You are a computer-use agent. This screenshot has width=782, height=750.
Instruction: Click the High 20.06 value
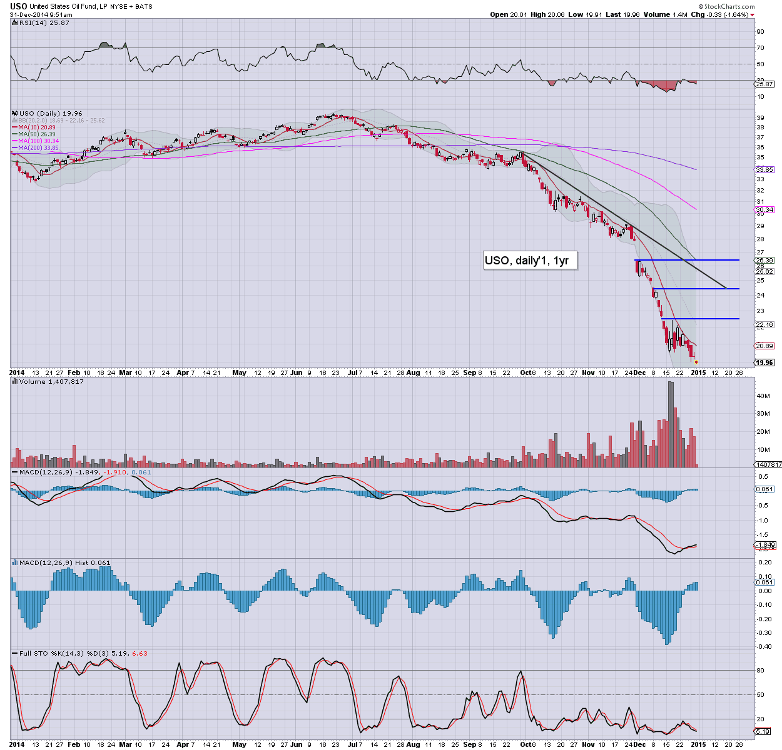point(547,14)
